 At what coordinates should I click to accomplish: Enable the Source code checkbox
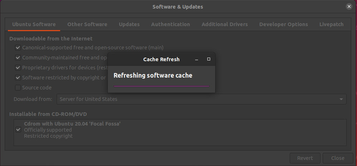(18, 88)
